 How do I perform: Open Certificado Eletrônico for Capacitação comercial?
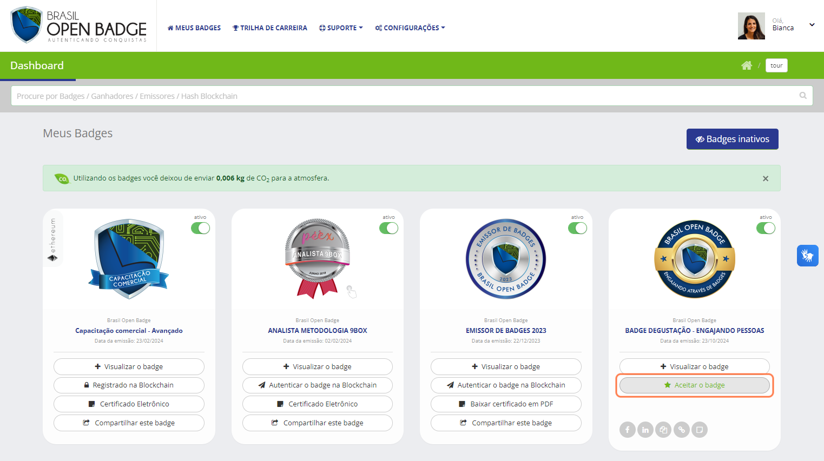pos(129,404)
